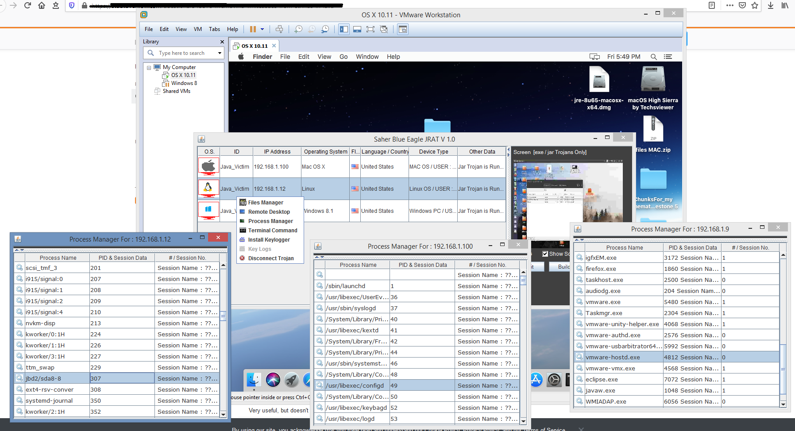Open the macOS Window menu

(x=367, y=57)
